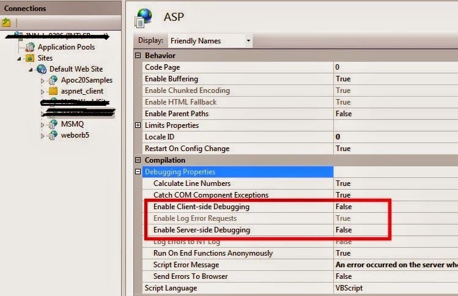Collapse the Debugging Properties group

coord(138,171)
